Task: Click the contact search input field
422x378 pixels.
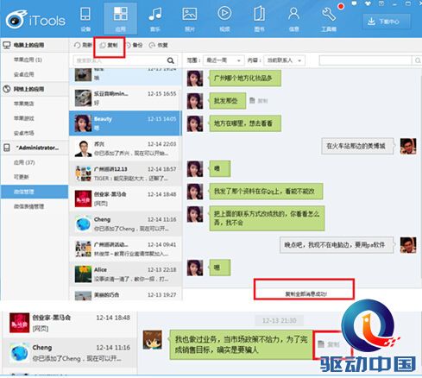Action: [x=120, y=60]
